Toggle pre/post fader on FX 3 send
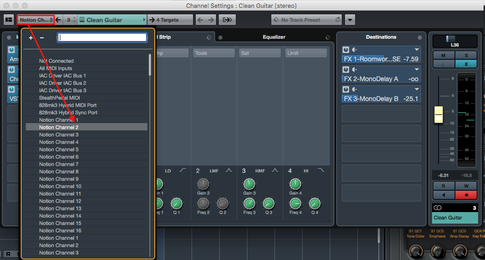The height and width of the screenshot is (260, 485). click(354, 89)
